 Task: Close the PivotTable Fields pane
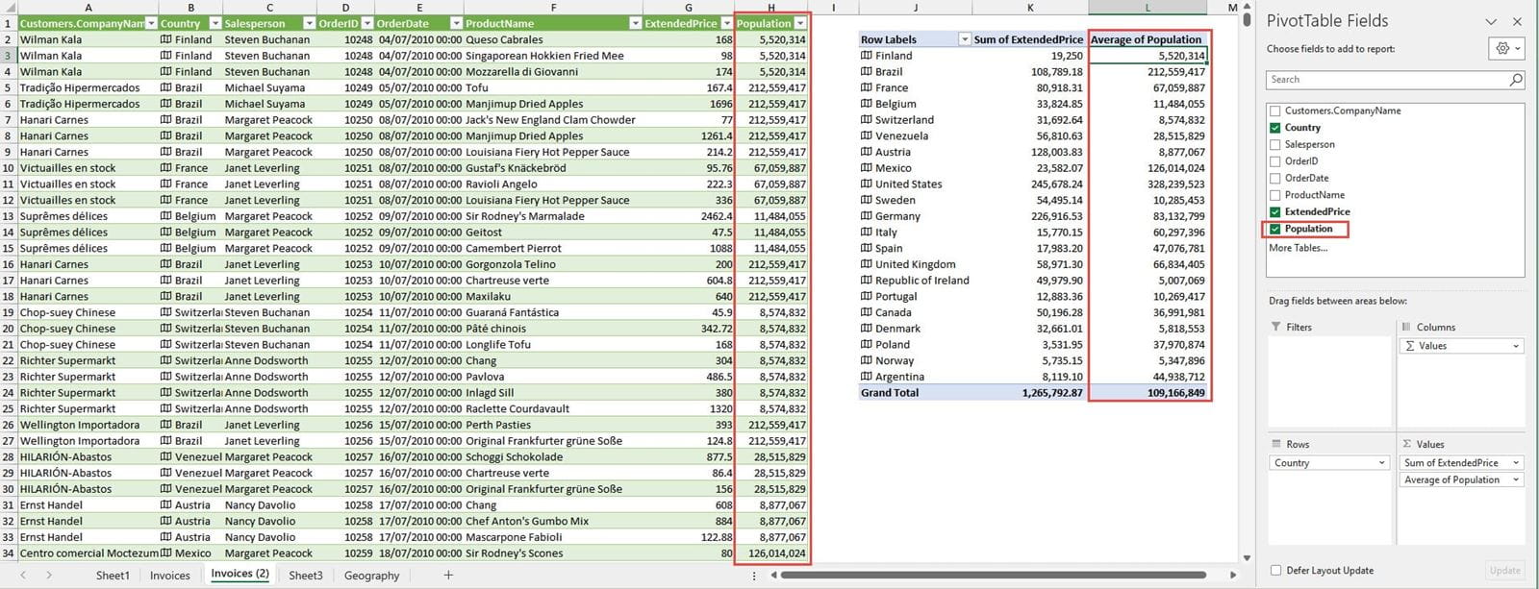(x=1517, y=21)
